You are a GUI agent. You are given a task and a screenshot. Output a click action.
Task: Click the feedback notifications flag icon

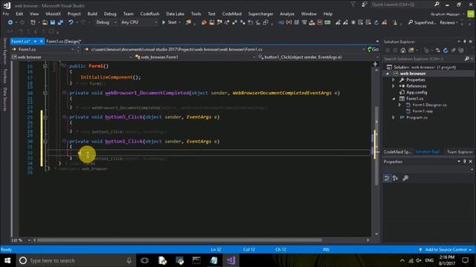(x=353, y=4)
